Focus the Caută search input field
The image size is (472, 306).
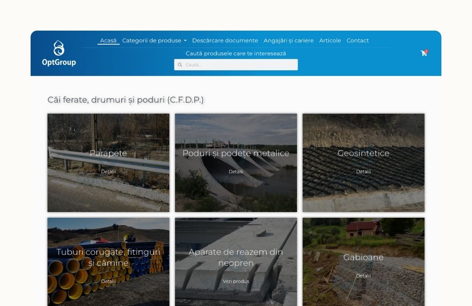[x=236, y=65]
